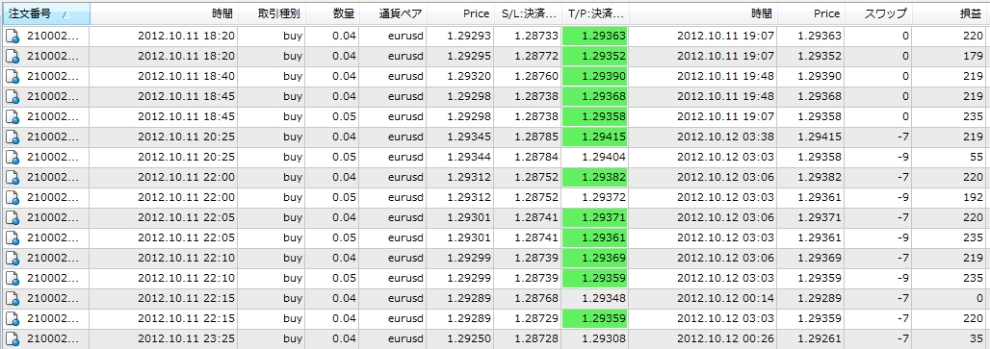Select order icon in row with S/L 1.28768

pyautogui.click(x=13, y=299)
